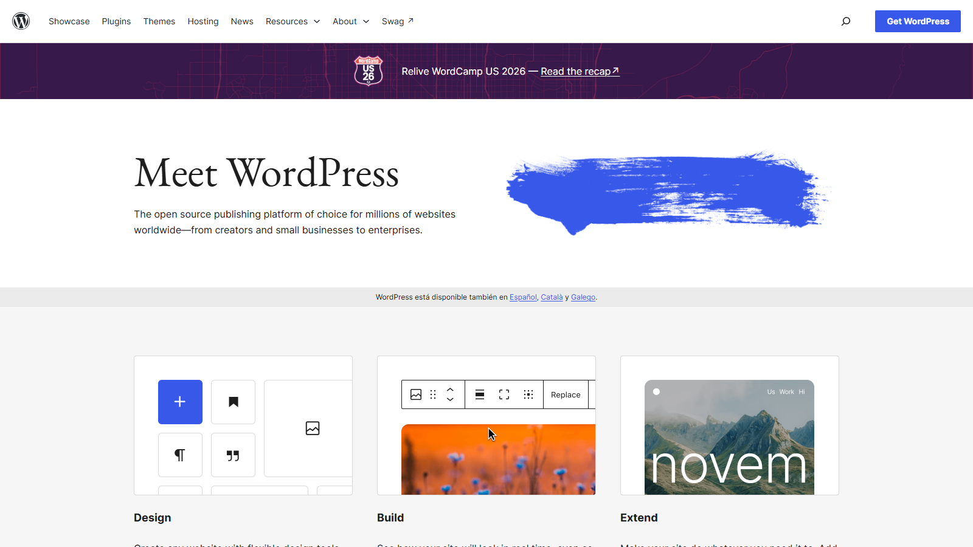Click the Extend heading

(x=639, y=518)
